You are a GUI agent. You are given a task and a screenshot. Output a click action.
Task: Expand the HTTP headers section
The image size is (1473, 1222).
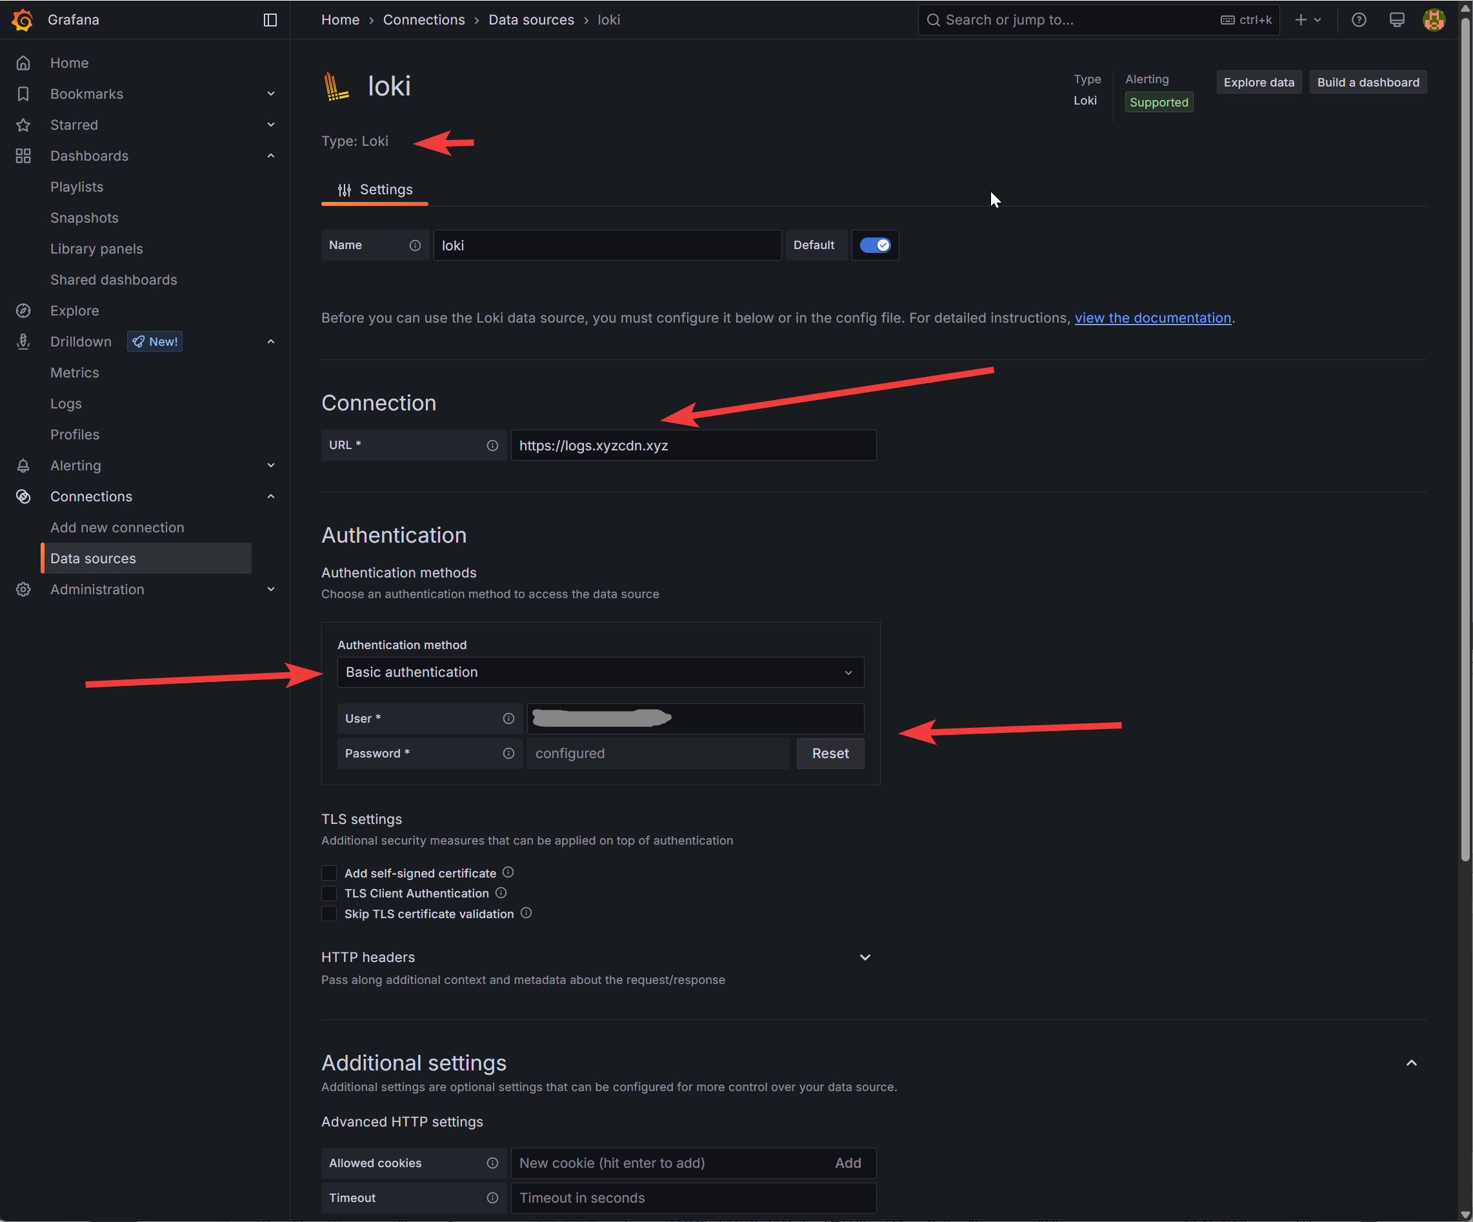(x=865, y=957)
